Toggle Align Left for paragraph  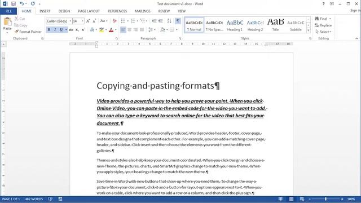coord(123,30)
